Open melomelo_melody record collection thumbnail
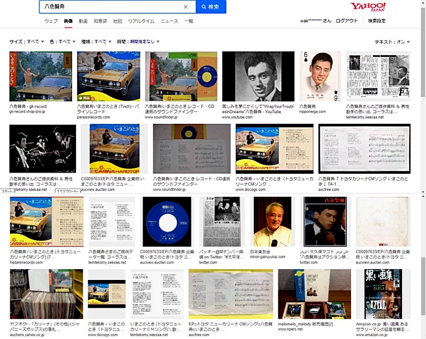 coord(314,294)
